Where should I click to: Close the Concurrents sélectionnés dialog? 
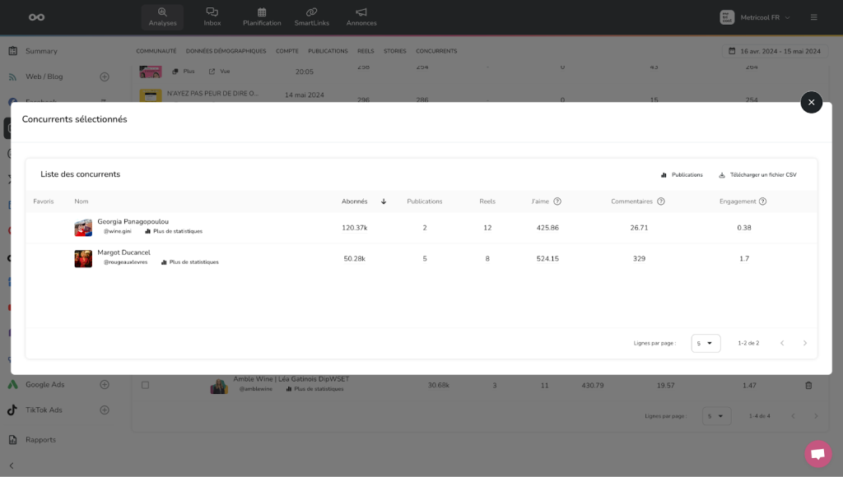point(811,102)
